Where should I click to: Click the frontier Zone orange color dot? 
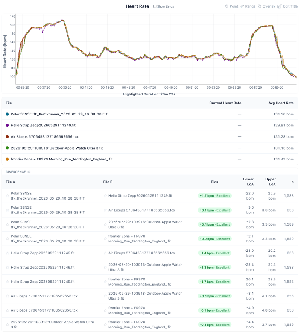click(7, 159)
